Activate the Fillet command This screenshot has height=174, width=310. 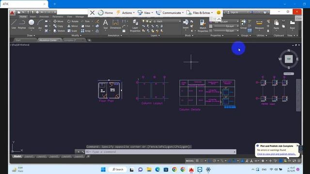(86, 26)
